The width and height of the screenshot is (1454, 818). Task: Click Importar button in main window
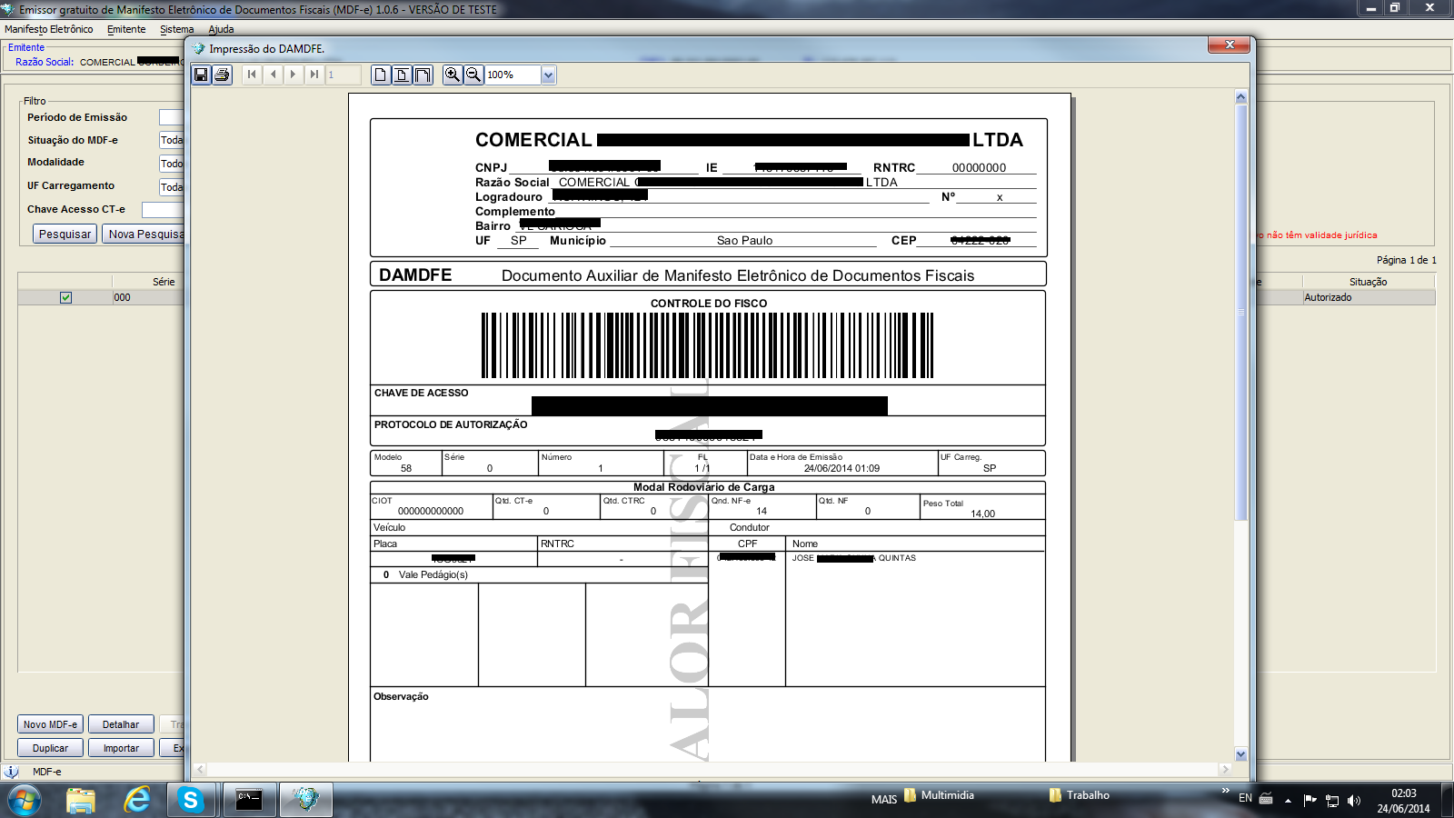coord(121,748)
